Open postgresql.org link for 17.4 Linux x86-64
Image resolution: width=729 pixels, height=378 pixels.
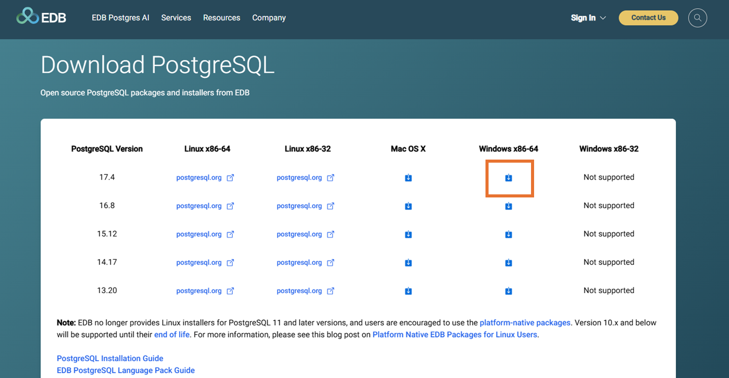click(x=199, y=177)
